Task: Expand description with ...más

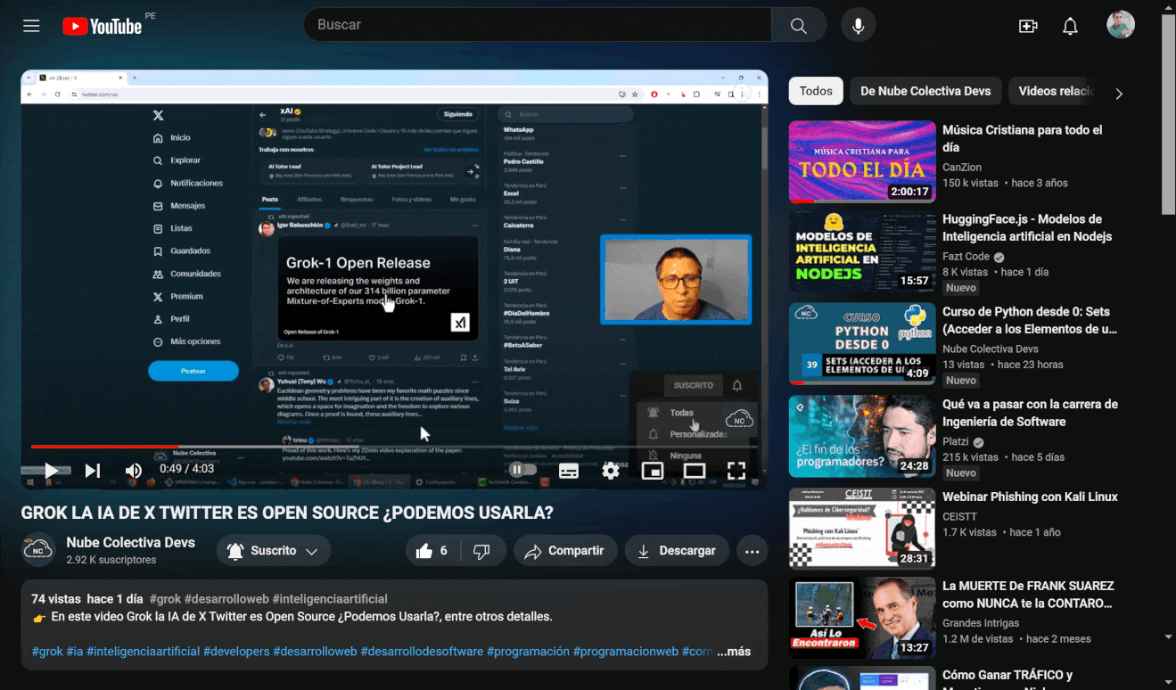Action: pos(734,652)
